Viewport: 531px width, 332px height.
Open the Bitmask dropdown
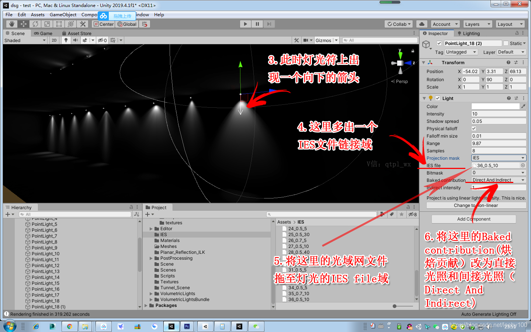click(x=499, y=173)
